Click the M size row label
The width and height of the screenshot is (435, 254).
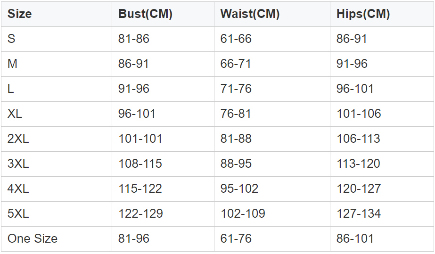pyautogui.click(x=12, y=64)
